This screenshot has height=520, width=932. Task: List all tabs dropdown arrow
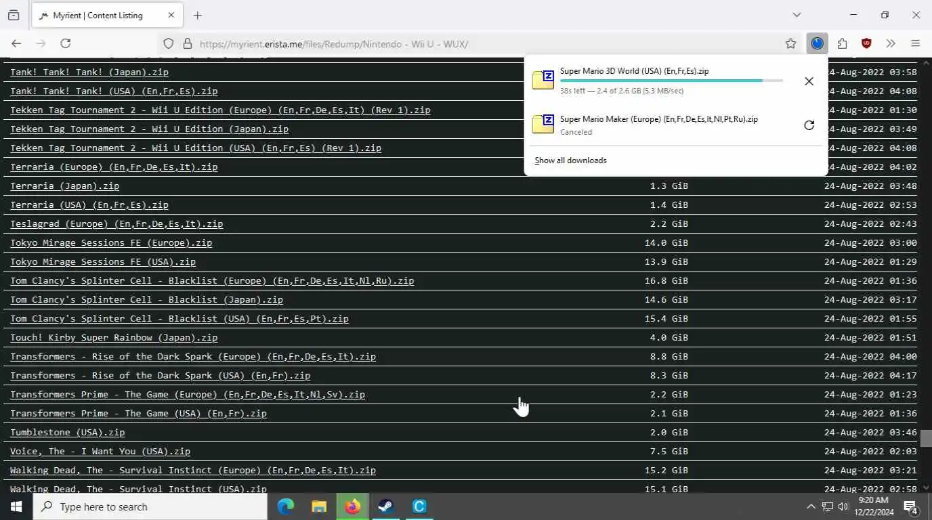tap(797, 15)
